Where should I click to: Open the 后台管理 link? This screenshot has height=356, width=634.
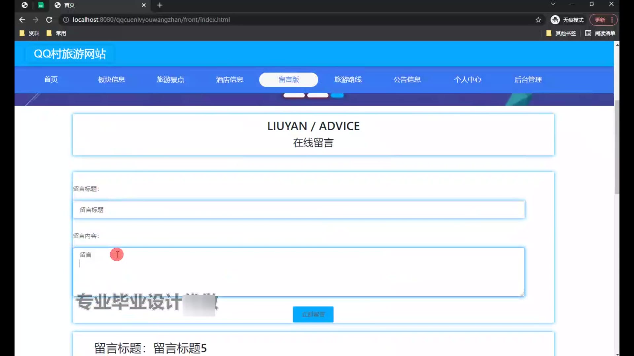pos(528,79)
